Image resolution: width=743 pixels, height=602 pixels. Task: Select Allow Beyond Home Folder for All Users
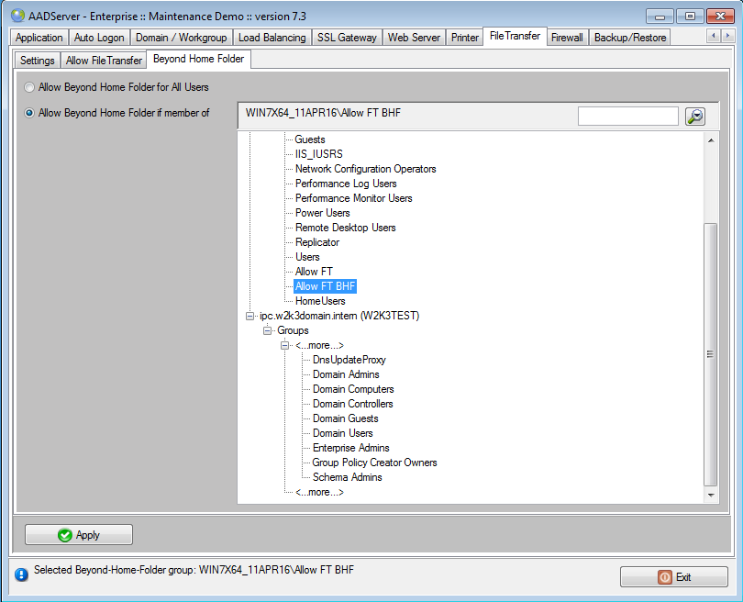coord(30,87)
